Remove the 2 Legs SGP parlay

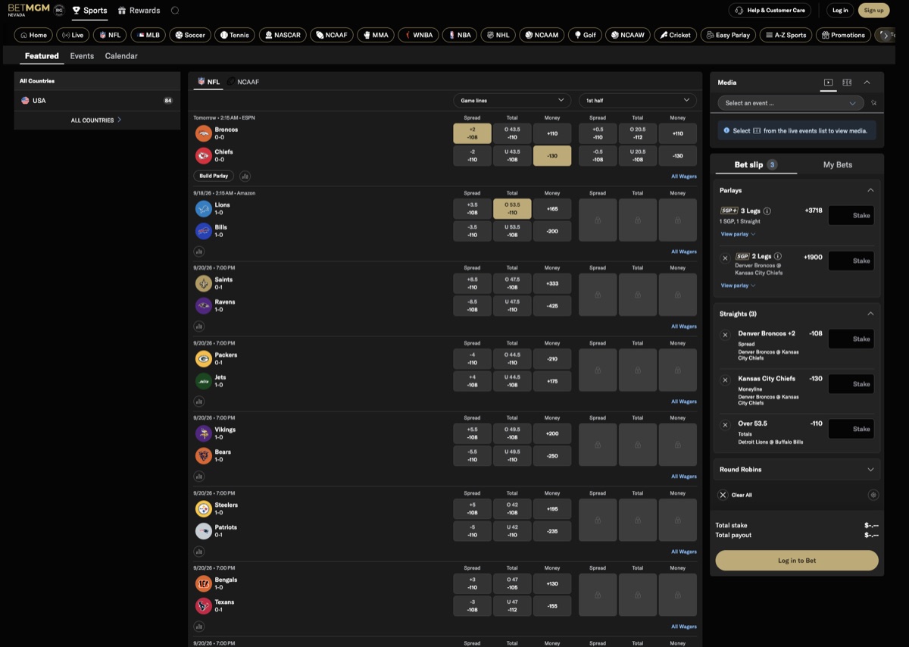click(725, 258)
